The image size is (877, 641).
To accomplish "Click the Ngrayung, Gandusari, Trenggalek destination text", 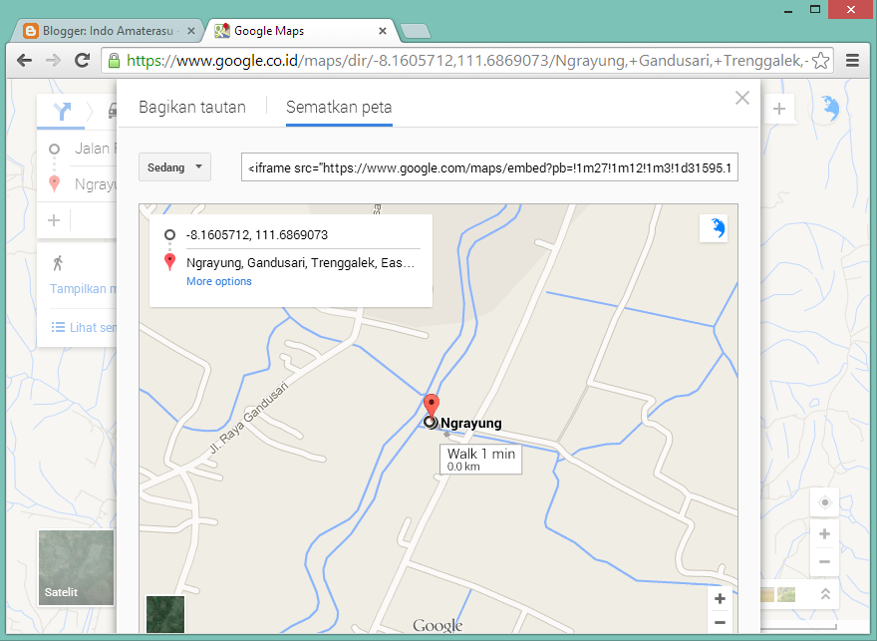I will (x=300, y=263).
